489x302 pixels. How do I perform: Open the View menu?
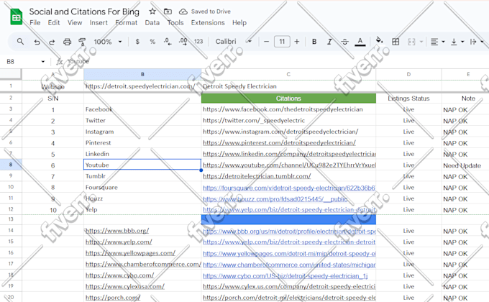[x=75, y=23]
